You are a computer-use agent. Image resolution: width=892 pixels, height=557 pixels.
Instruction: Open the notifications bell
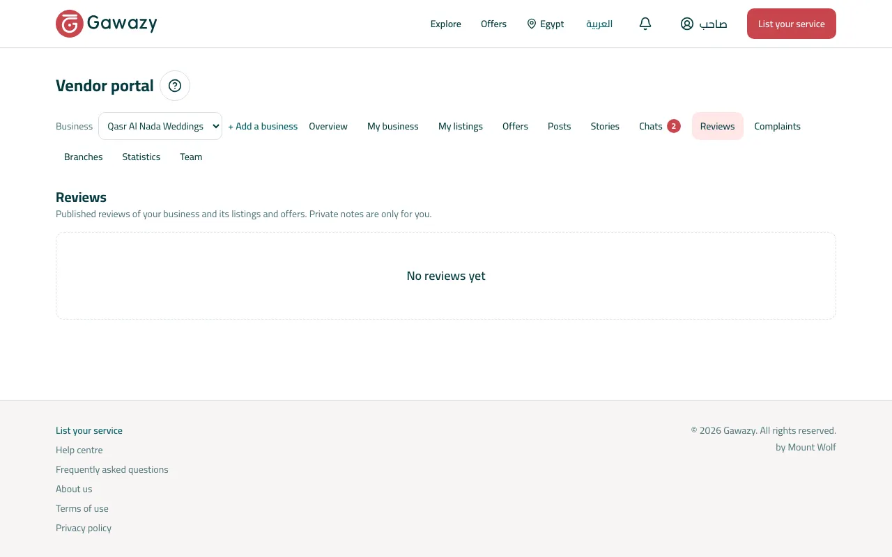(x=645, y=24)
